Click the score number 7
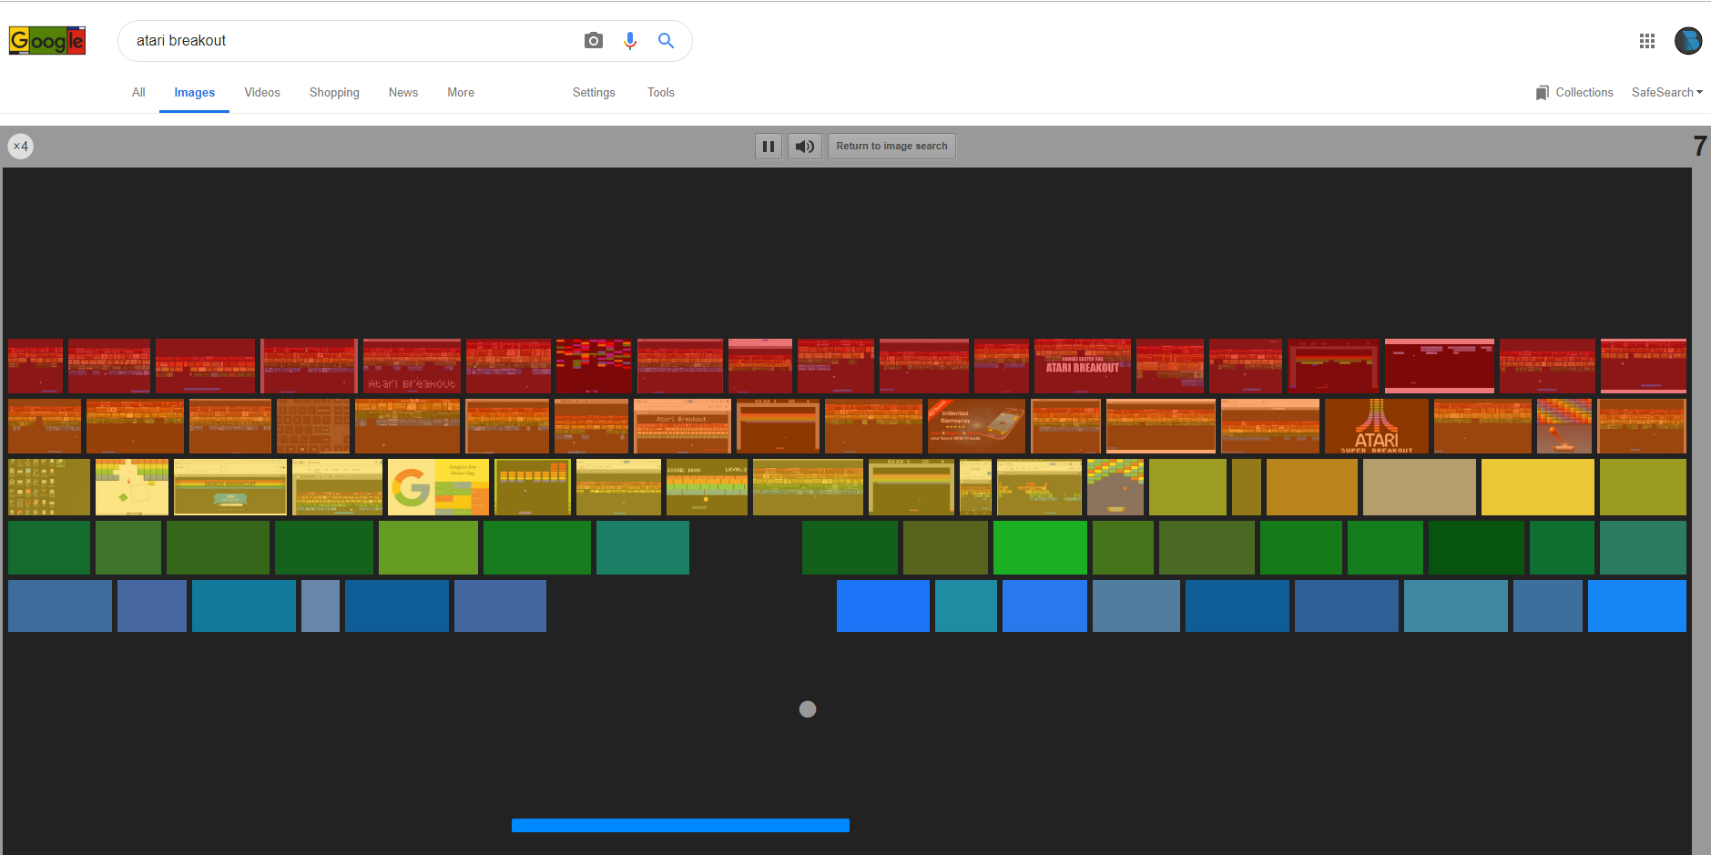The height and width of the screenshot is (855, 1711). pyautogui.click(x=1699, y=146)
